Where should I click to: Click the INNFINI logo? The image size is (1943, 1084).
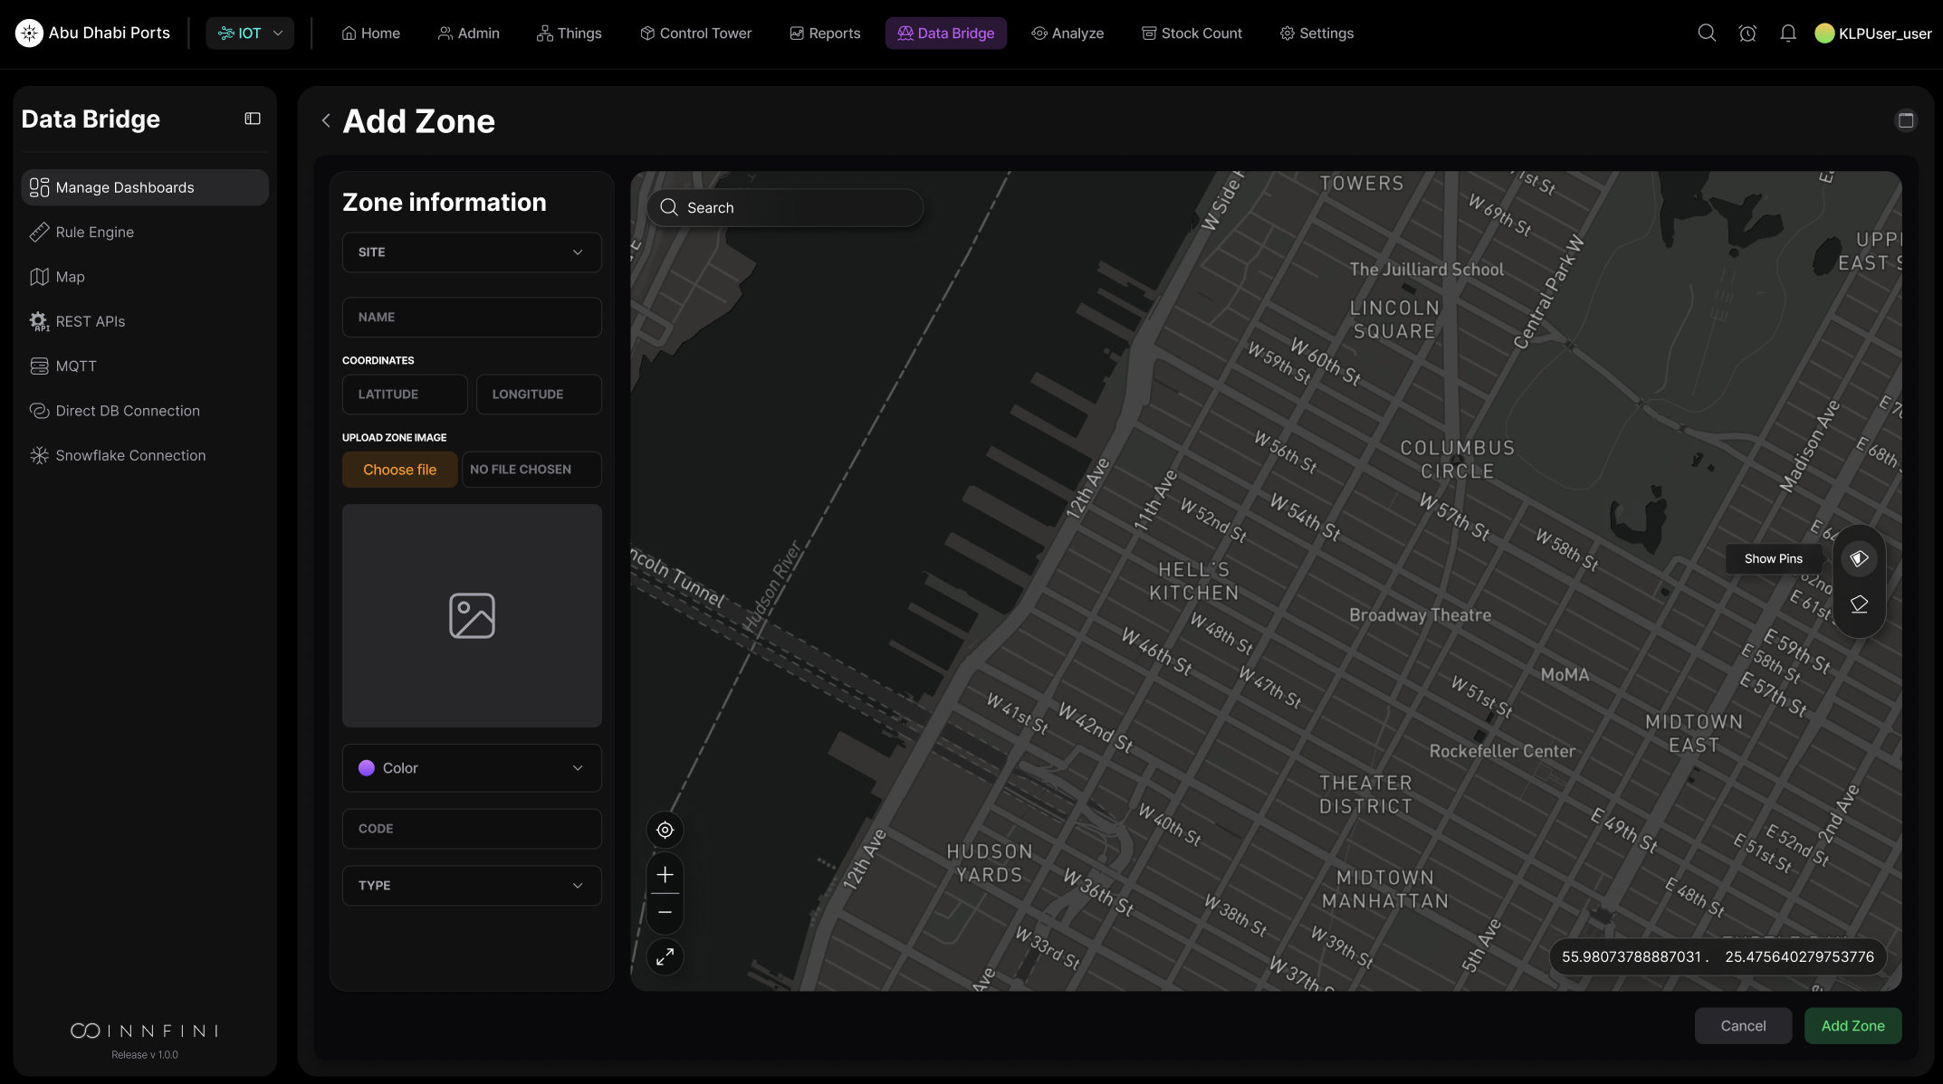(145, 1031)
